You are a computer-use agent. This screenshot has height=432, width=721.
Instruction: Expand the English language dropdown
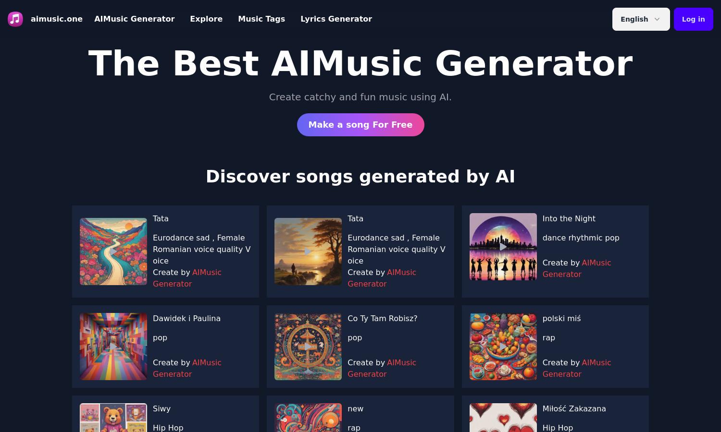pyautogui.click(x=641, y=19)
